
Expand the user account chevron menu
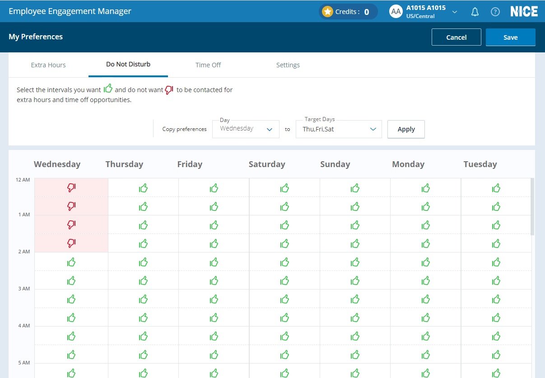tap(455, 12)
